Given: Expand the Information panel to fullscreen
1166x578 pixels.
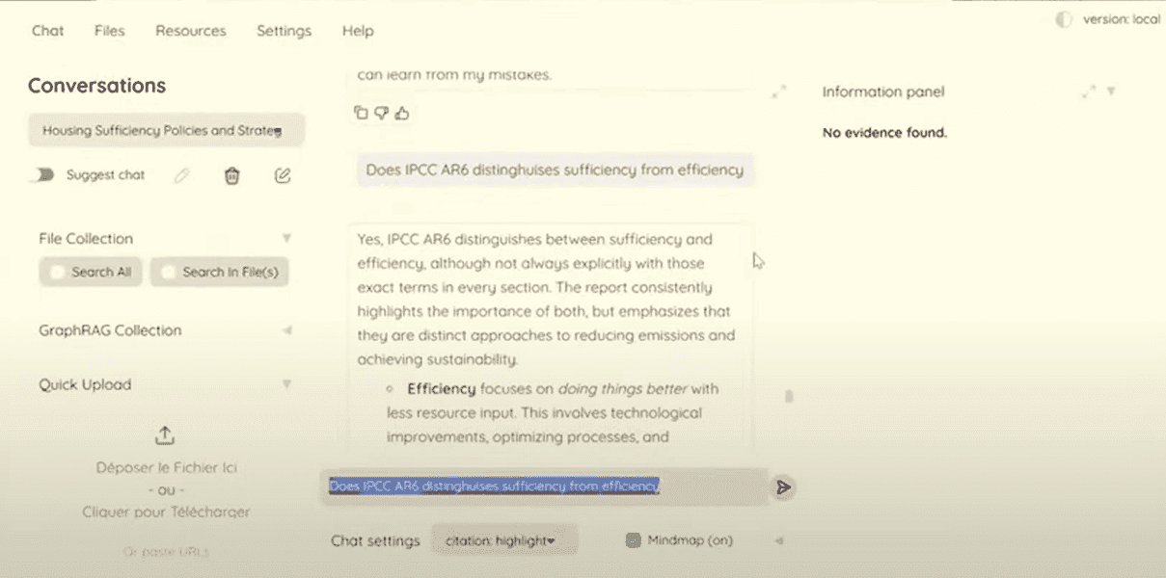Looking at the screenshot, I should (1089, 92).
